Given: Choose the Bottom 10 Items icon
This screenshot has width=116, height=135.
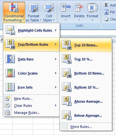Looking at the screenshot, I should (x=67, y=73).
